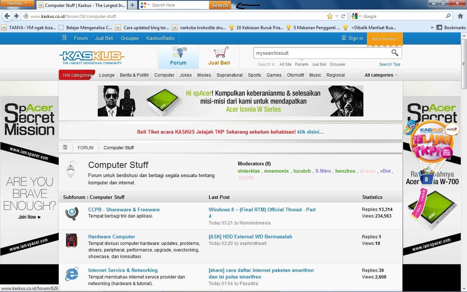Click the CCPB subforum icon
467x292 pixels.
[72, 213]
